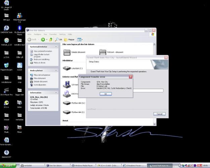Viewport: 210px width, 168px height.
Task: Open the Arkiv menu
Action: pyautogui.click(x=29, y=34)
